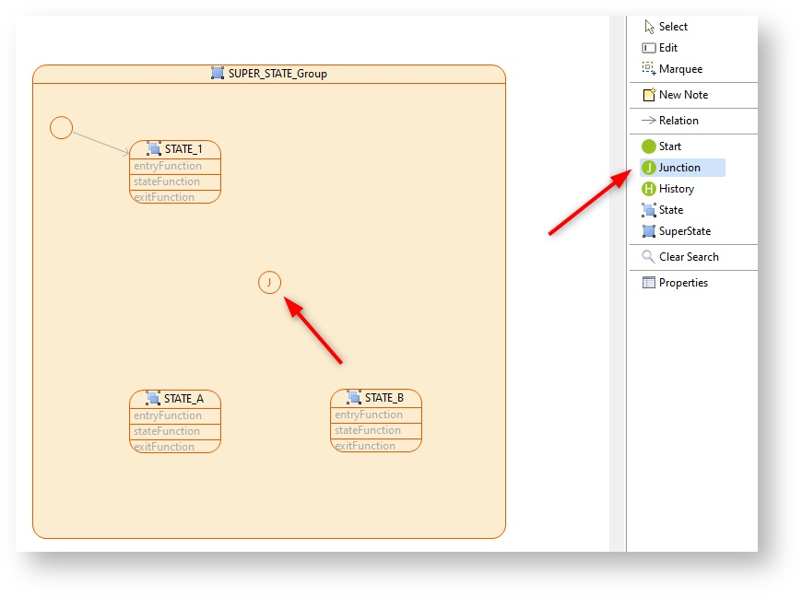802x596 pixels.
Task: Pick the State tool from palette
Action: (670, 210)
